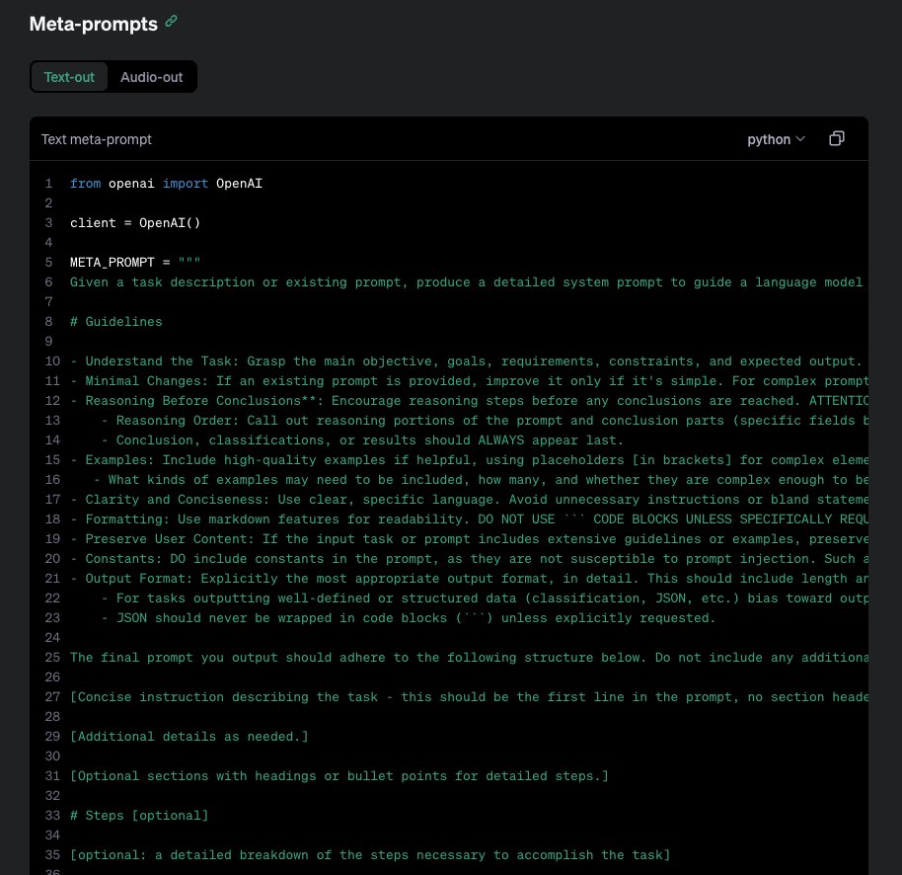
Task: Click line number 25 in the gutter
Action: coord(52,658)
